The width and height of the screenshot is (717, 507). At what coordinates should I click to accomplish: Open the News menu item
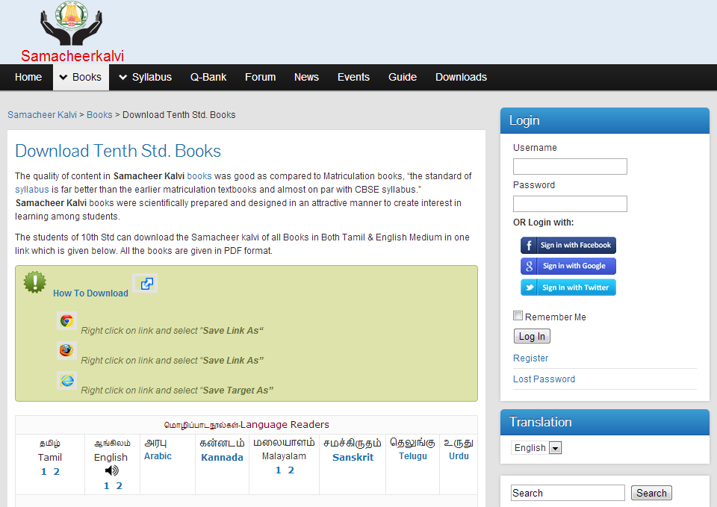click(x=306, y=77)
